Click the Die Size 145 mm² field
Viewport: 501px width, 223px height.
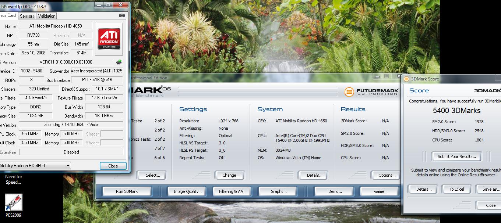(81, 44)
